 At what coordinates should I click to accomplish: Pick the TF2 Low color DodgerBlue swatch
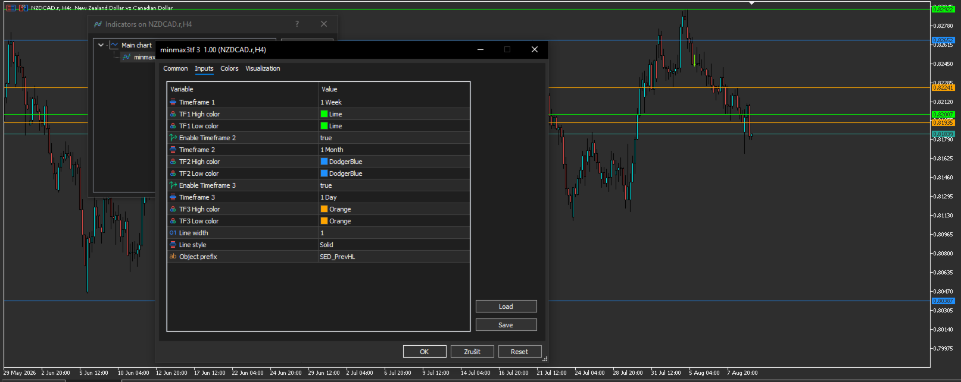pos(324,173)
